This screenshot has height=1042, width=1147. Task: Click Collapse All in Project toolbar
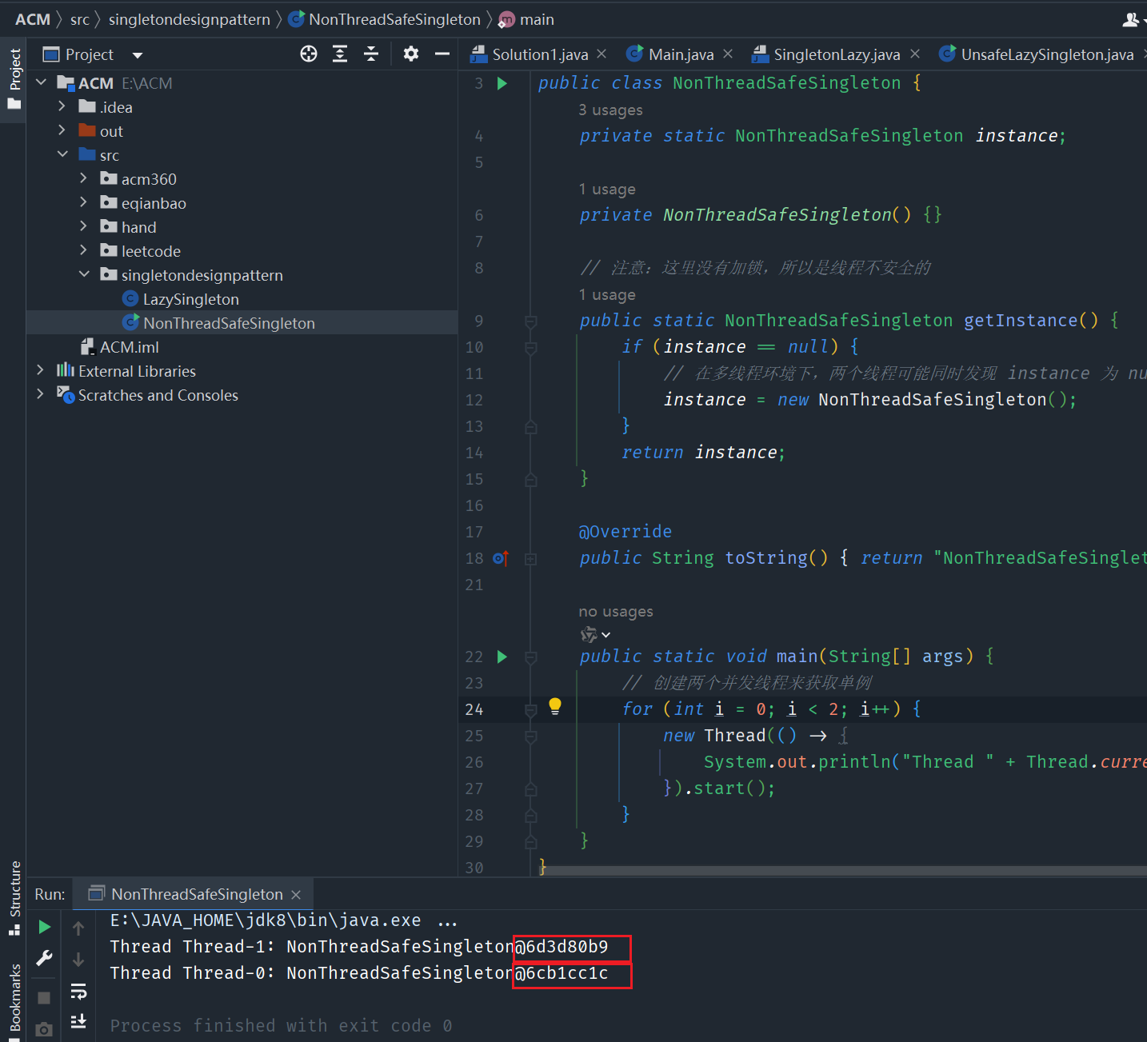point(371,54)
